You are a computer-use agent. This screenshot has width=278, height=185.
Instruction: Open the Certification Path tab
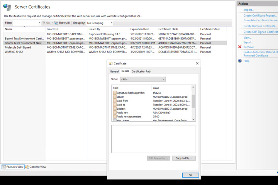[141, 71]
